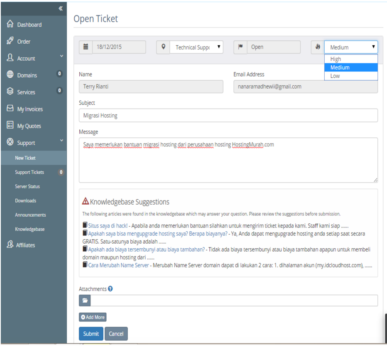The width and height of the screenshot is (387, 346).
Task: Click the location pin icon near department field
Action: point(163,47)
